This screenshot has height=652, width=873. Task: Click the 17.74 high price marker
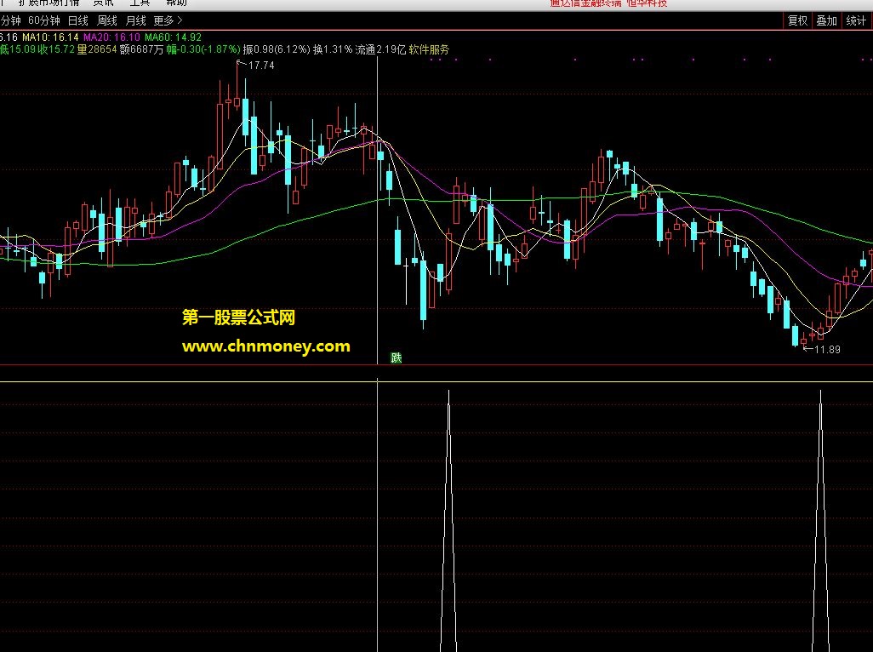coord(261,66)
